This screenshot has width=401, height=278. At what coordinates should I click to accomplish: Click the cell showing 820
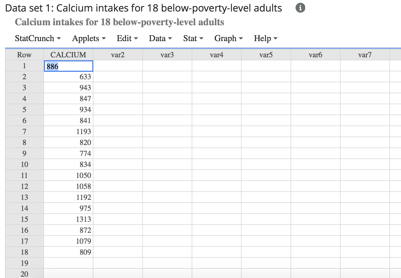(x=68, y=143)
